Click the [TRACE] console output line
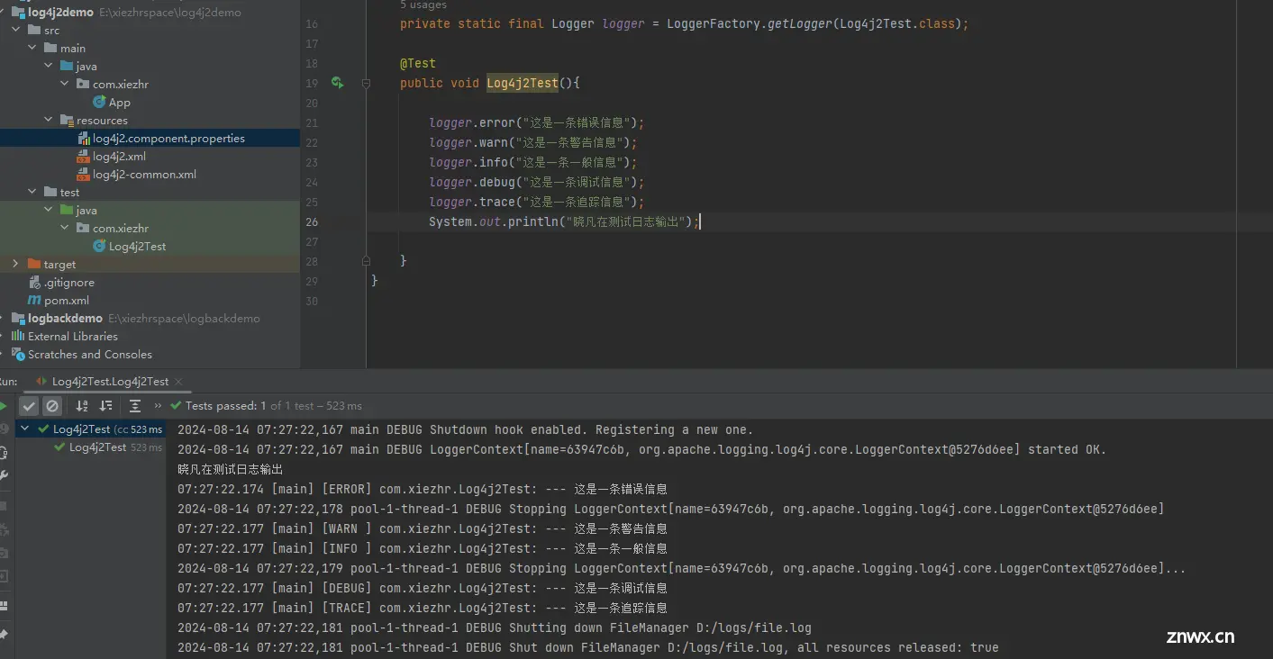 coord(423,608)
